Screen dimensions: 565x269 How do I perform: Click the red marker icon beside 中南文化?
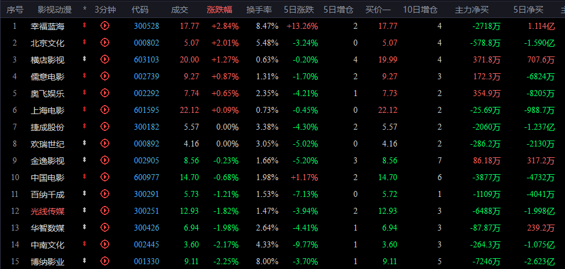click(x=85, y=244)
